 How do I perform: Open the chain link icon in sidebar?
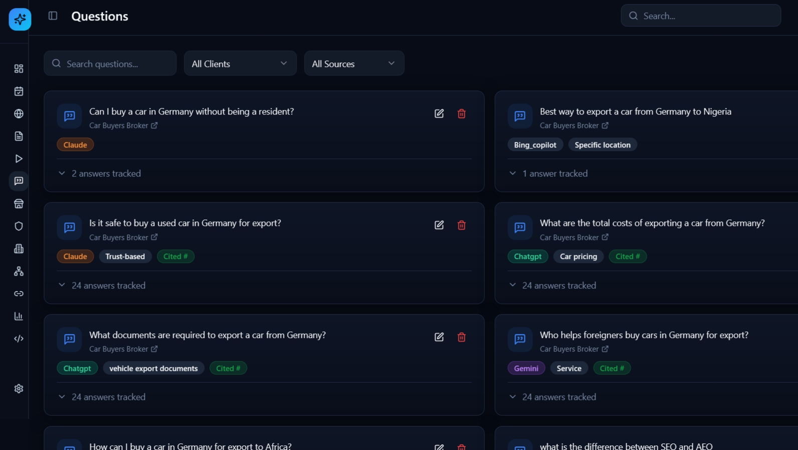point(19,293)
